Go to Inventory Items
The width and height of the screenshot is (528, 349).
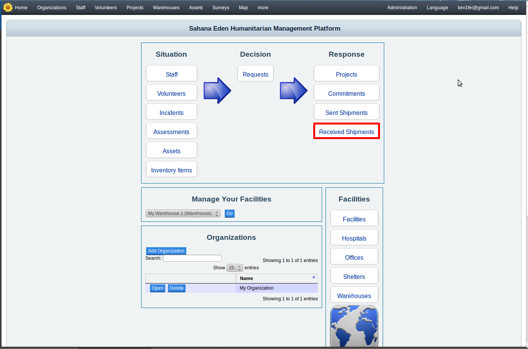pyautogui.click(x=171, y=170)
